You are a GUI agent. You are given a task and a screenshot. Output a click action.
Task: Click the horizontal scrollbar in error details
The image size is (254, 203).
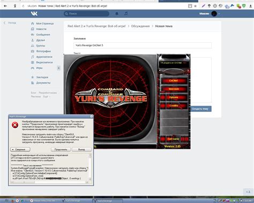(49, 182)
